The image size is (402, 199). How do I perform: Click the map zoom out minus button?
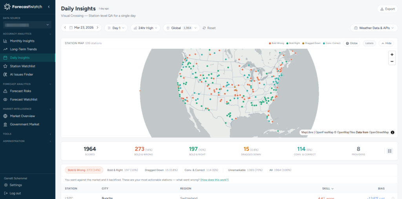(391, 62)
